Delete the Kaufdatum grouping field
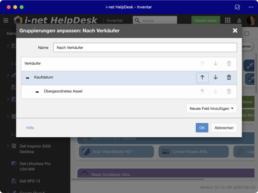This screenshot has height=193, width=258. click(229, 78)
